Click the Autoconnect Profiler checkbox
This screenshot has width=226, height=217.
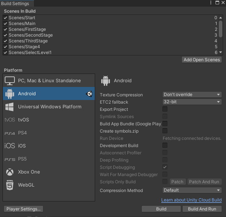(165, 153)
